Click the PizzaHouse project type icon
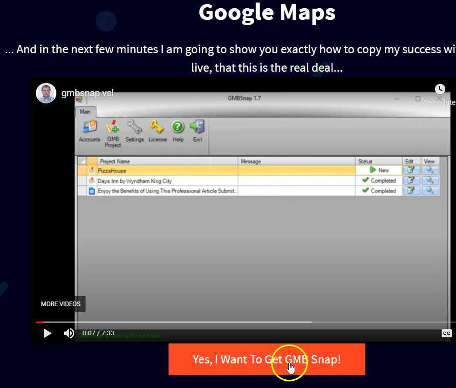 tap(92, 170)
